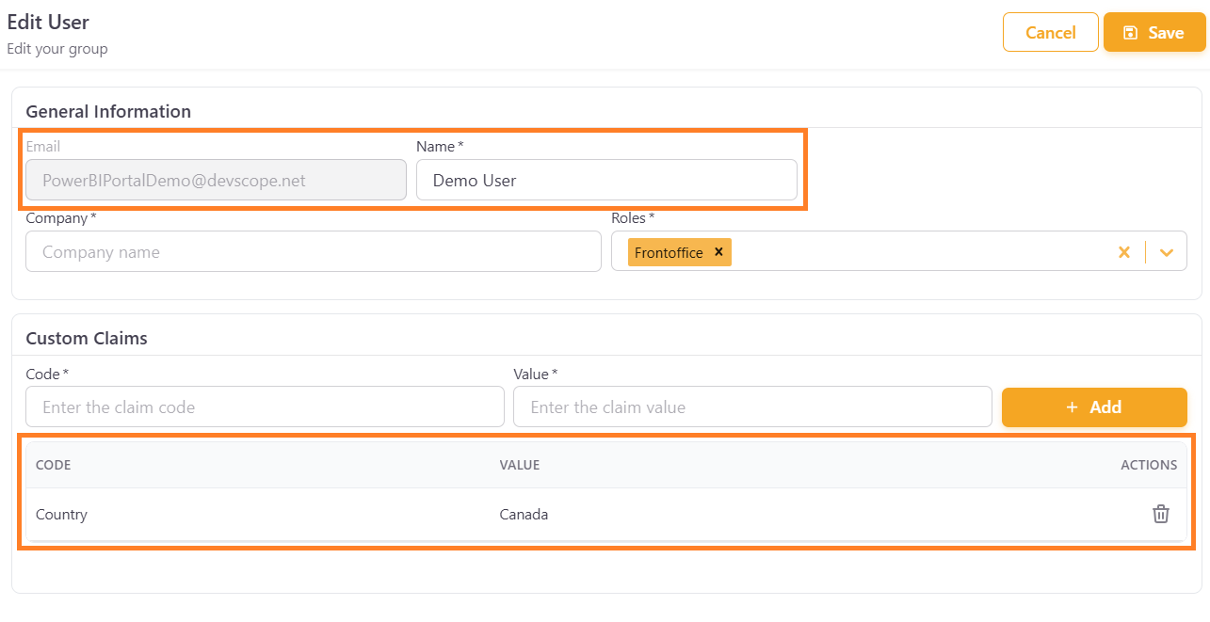Cancel editing the user
Viewport: 1210px width, 622px height.
tap(1050, 33)
